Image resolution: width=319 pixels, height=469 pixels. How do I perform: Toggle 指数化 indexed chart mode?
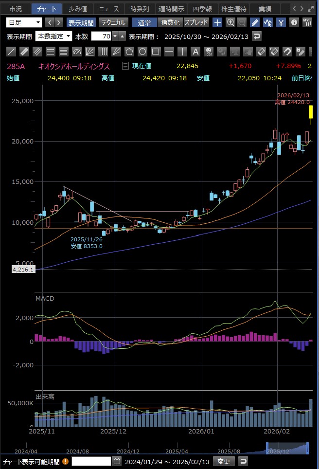coord(170,22)
